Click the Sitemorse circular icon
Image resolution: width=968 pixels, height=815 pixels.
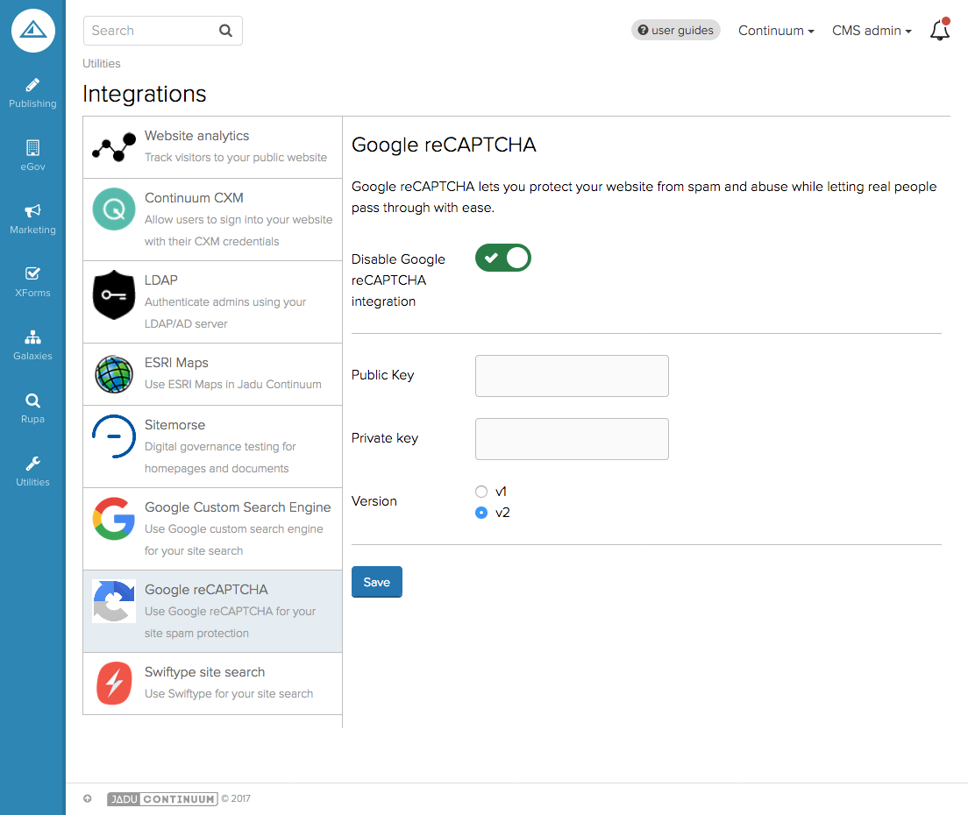[x=114, y=436]
